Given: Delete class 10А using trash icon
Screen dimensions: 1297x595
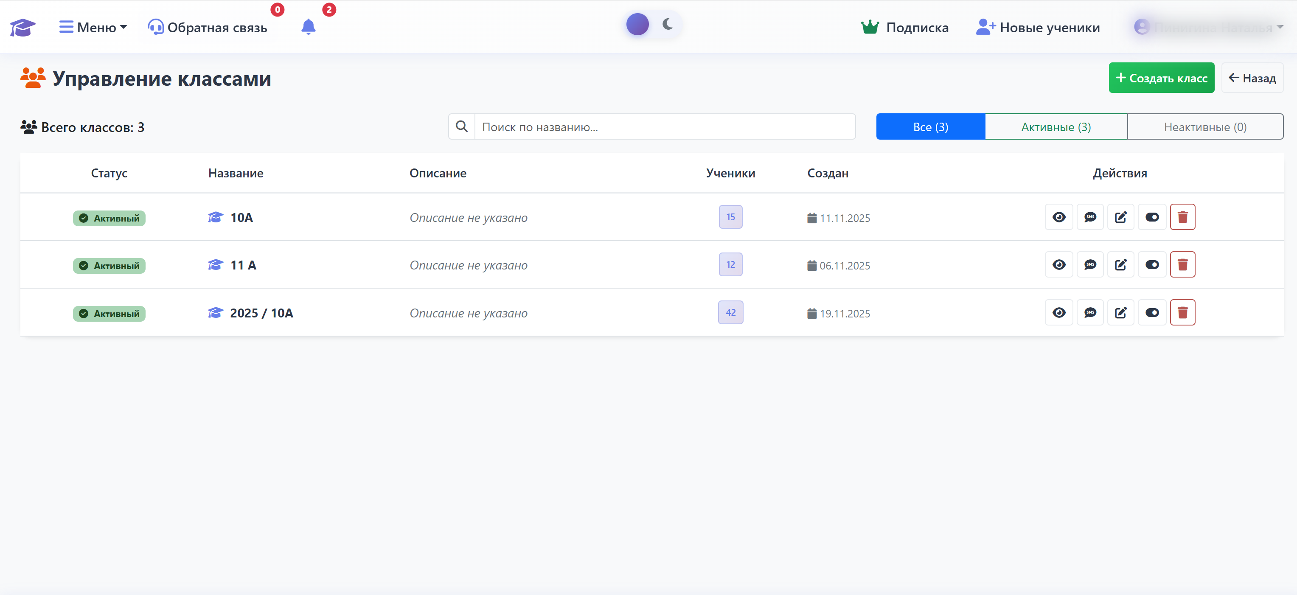Looking at the screenshot, I should [1183, 217].
